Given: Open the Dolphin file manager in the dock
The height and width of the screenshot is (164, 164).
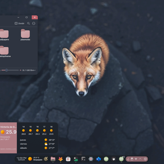Looking at the screenshot, I should 53,159.
